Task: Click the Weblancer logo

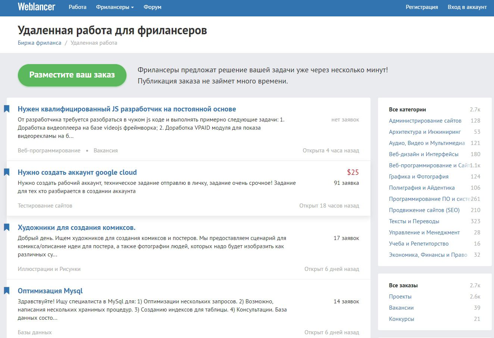Action: point(37,7)
